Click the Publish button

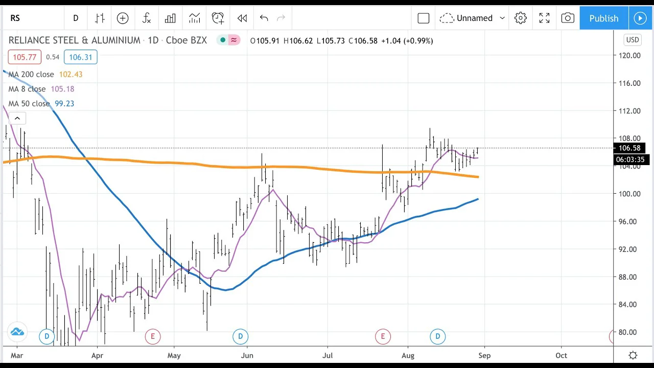pyautogui.click(x=603, y=18)
